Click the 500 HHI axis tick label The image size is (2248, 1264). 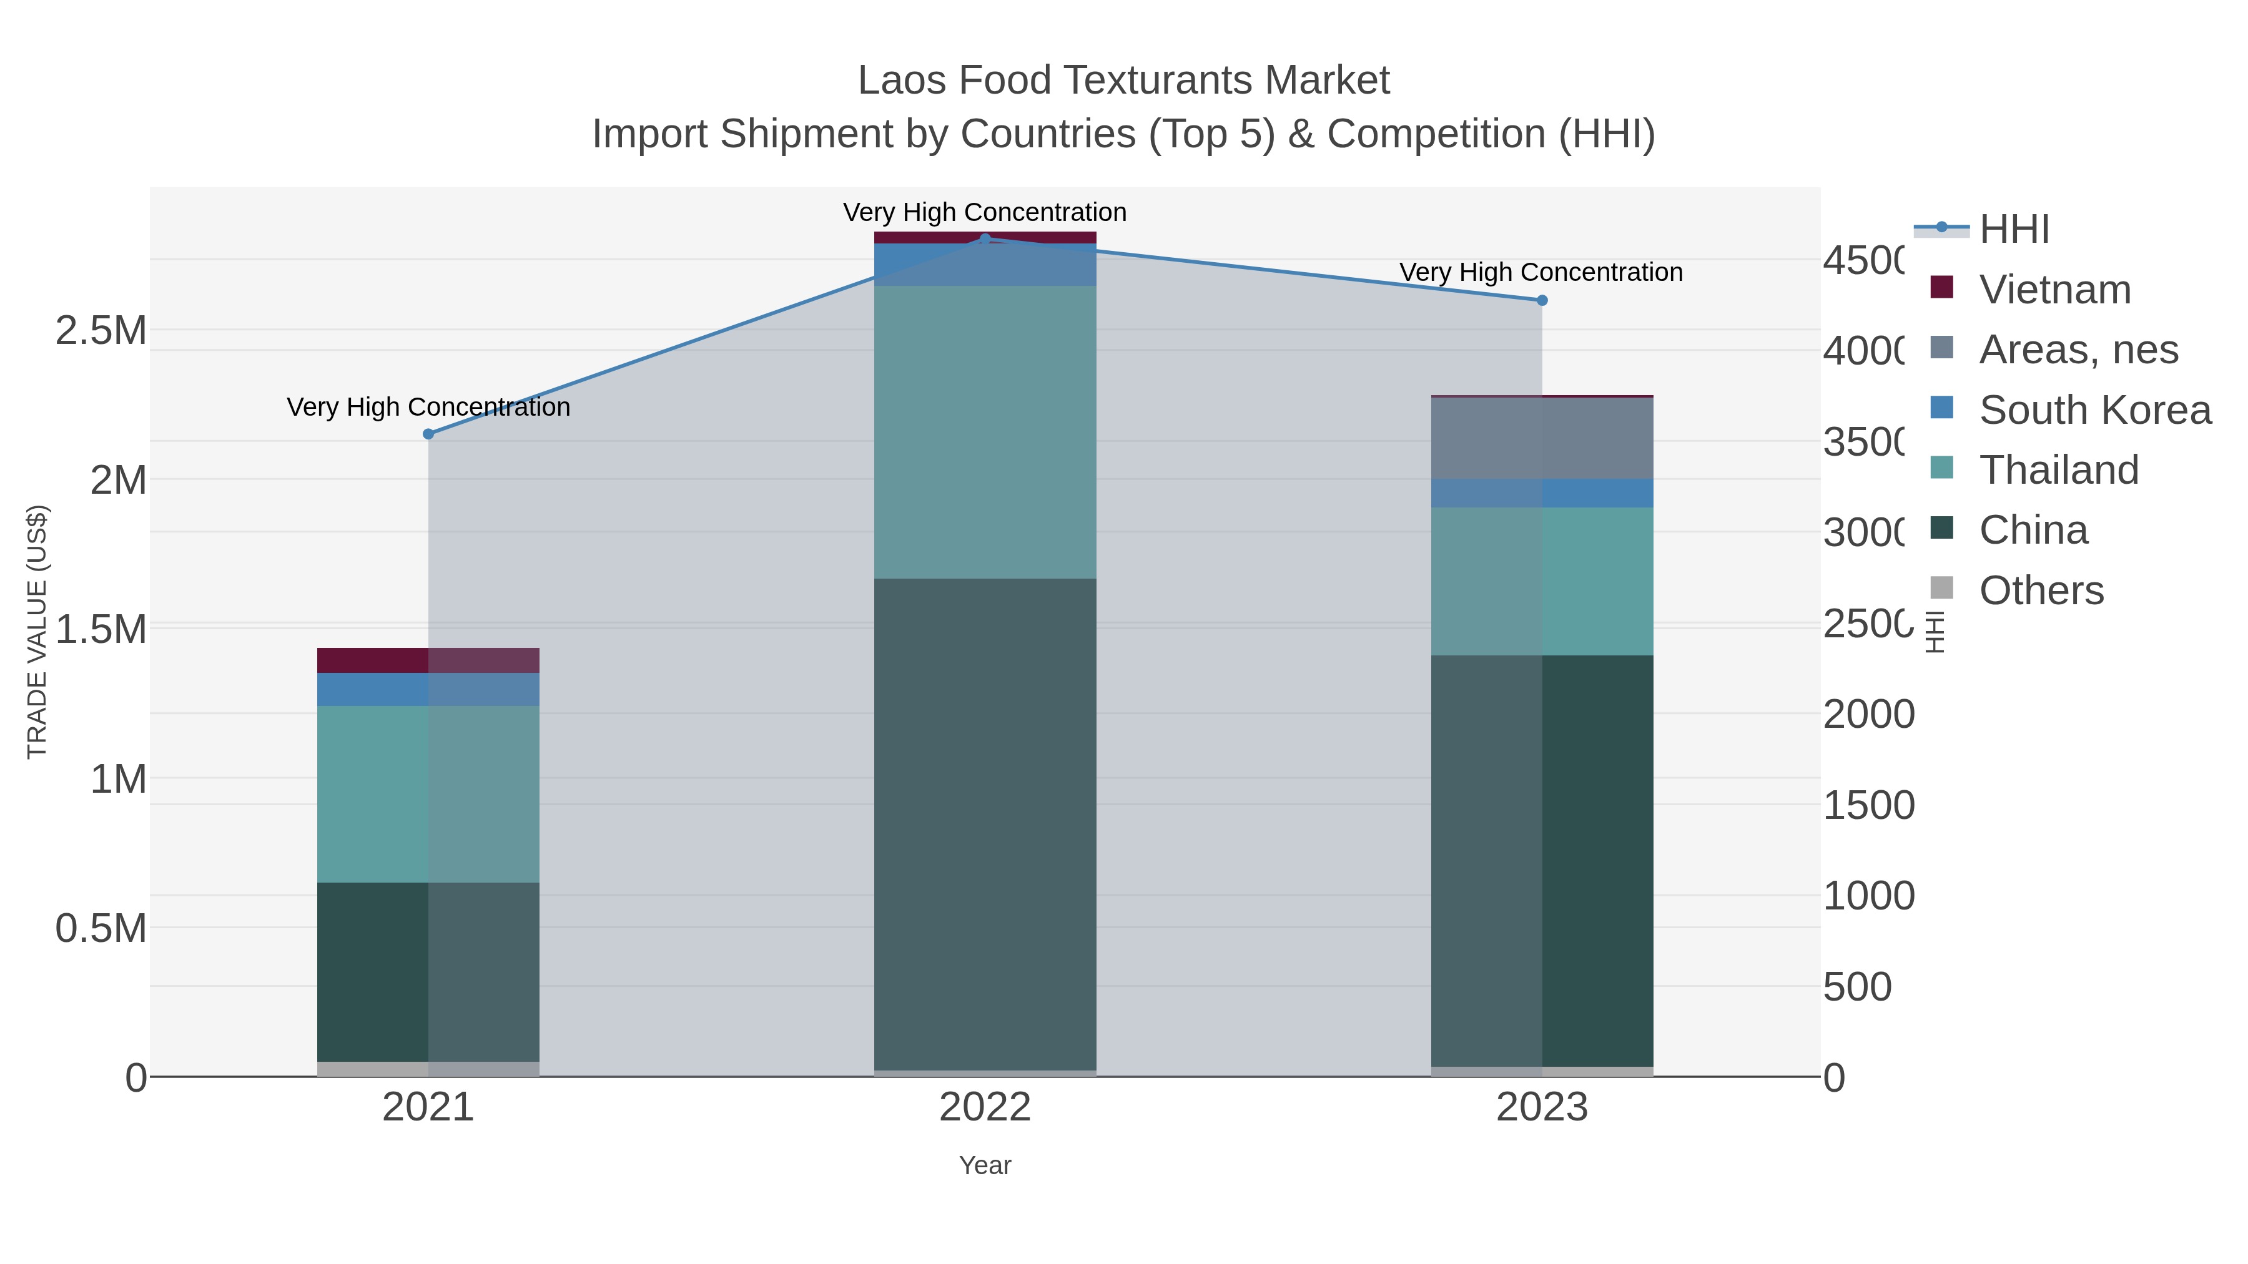click(x=1858, y=987)
